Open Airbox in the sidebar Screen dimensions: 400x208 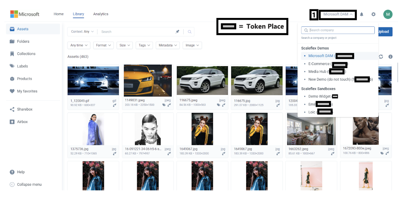22,122
